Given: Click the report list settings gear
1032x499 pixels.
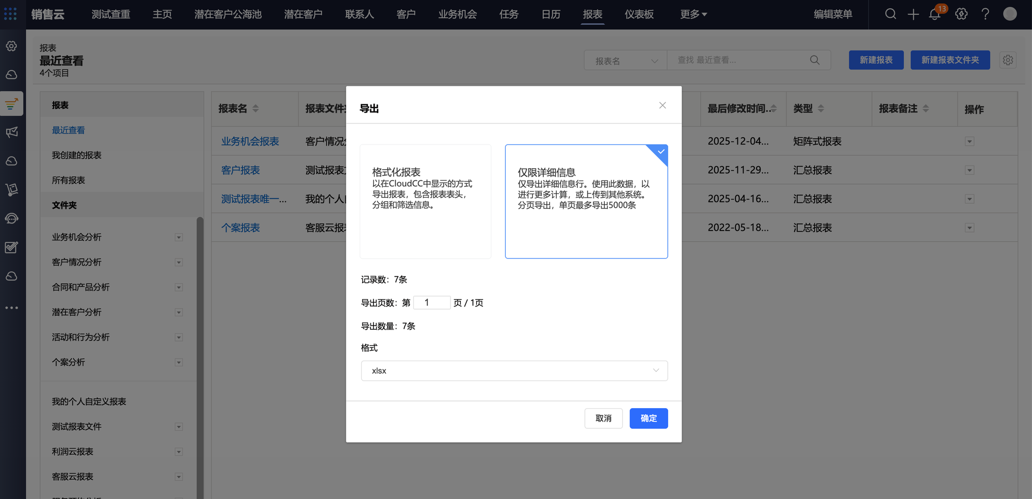Looking at the screenshot, I should coord(1008,60).
